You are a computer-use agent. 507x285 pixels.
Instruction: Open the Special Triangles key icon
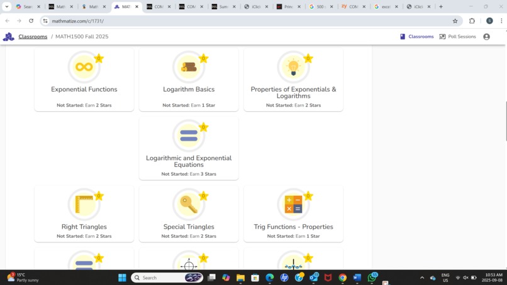click(189, 204)
